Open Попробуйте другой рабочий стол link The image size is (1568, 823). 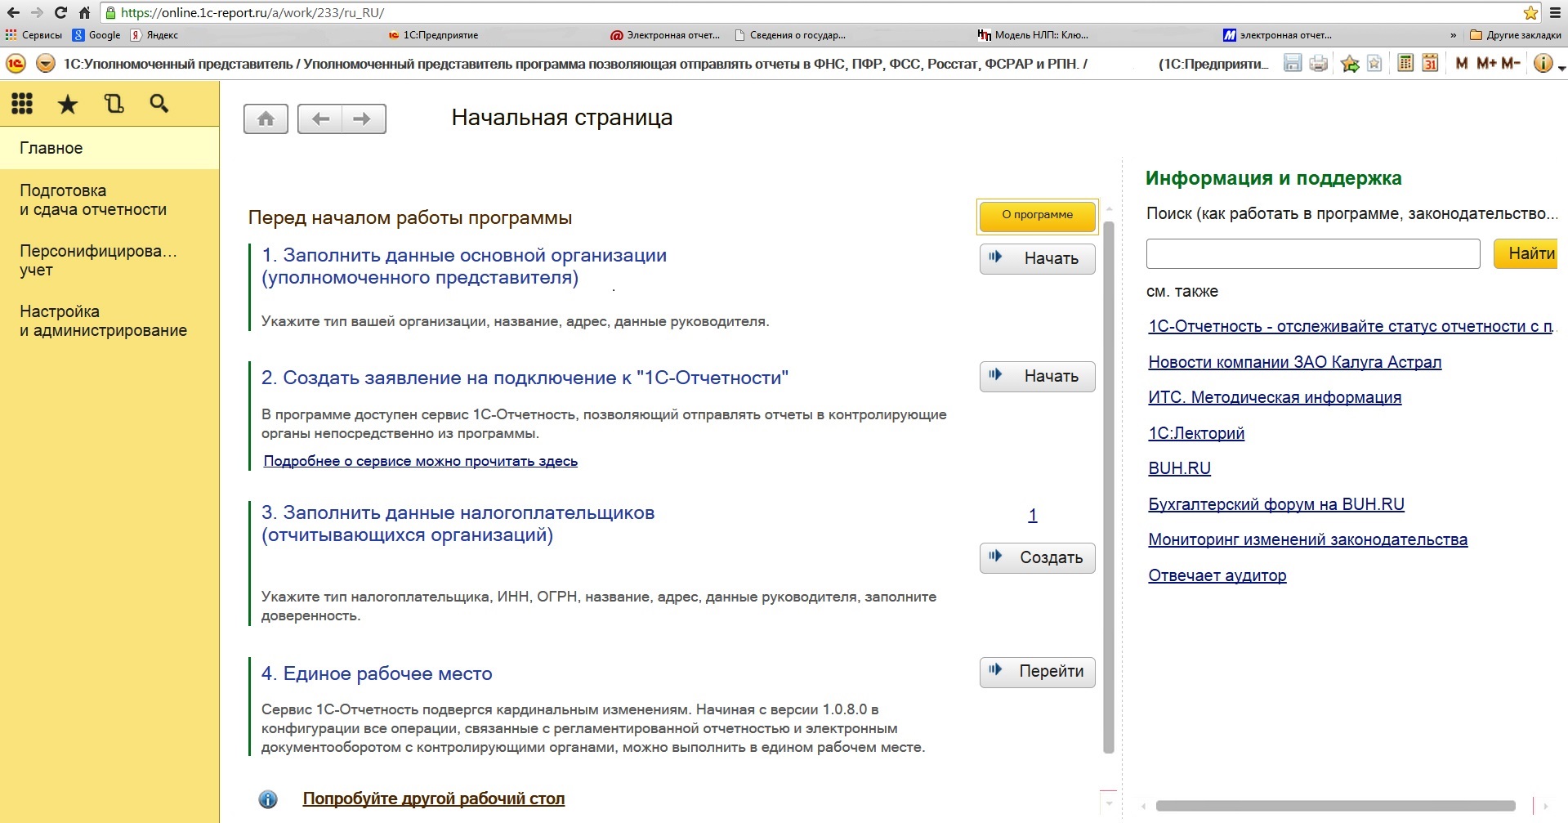tap(434, 798)
